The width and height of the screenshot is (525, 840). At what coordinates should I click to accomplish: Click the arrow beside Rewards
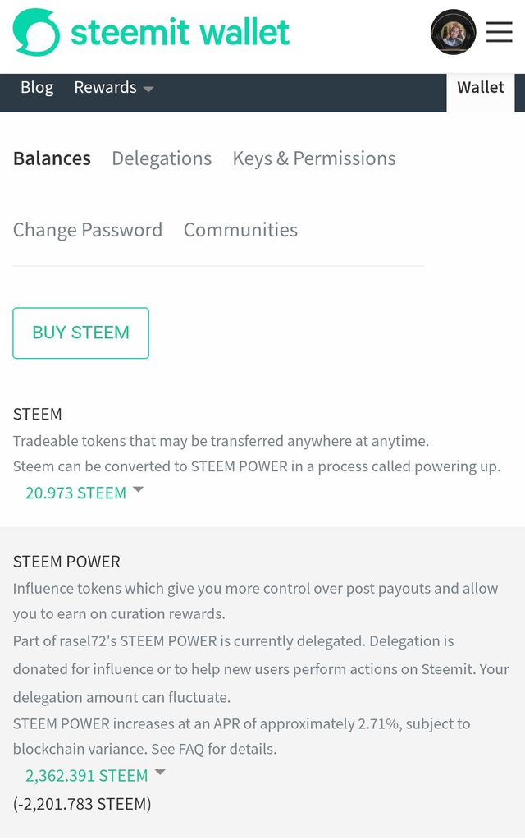pos(148,89)
